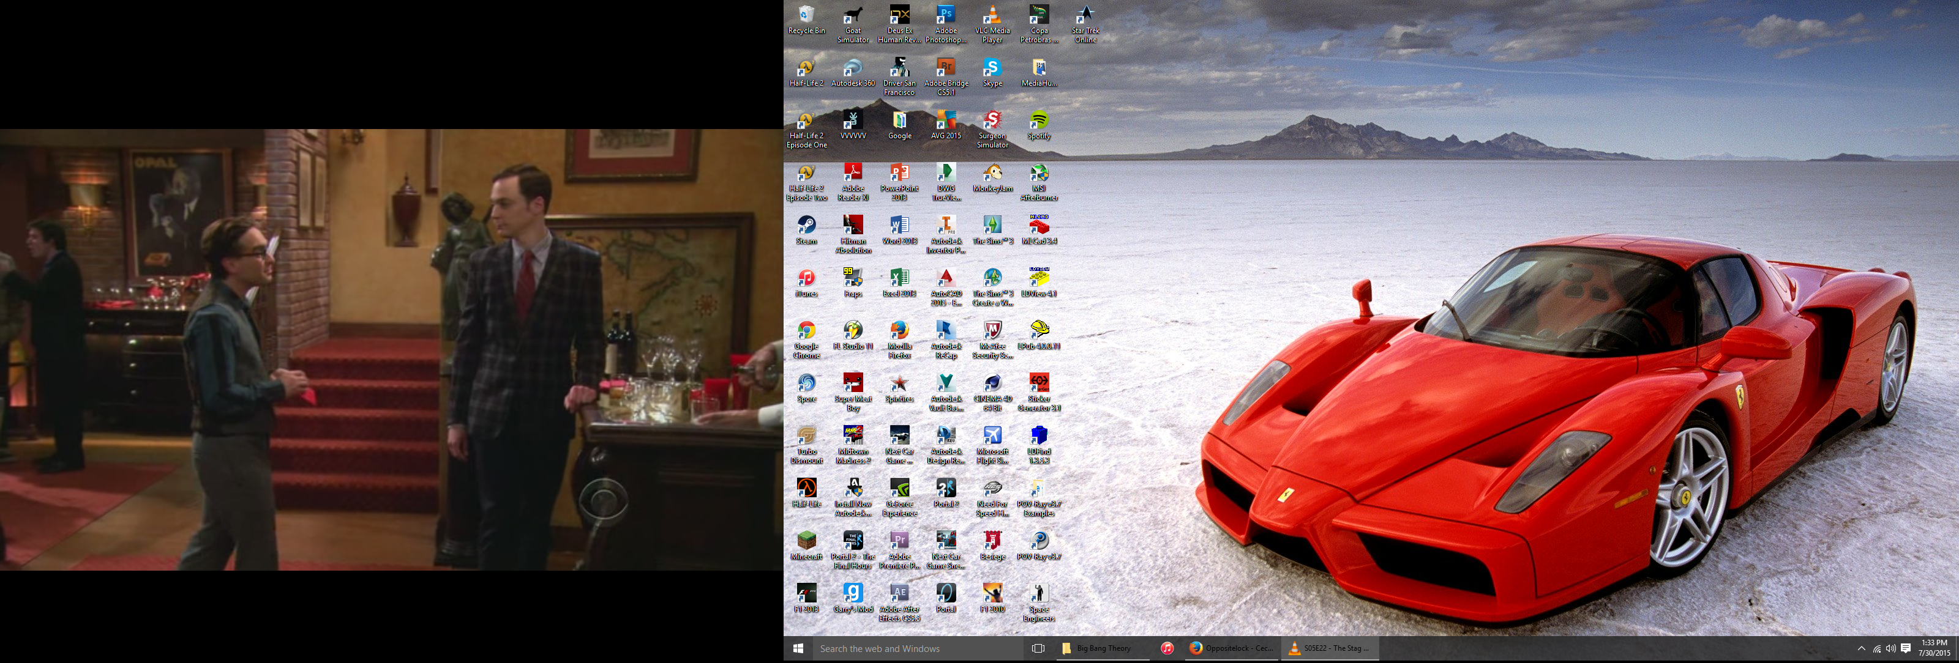
Task: Open the Action Center notifications icon
Action: tap(1906, 648)
